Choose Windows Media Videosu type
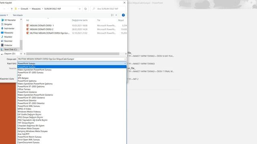This screenshot has width=257, height=144. point(72,112)
